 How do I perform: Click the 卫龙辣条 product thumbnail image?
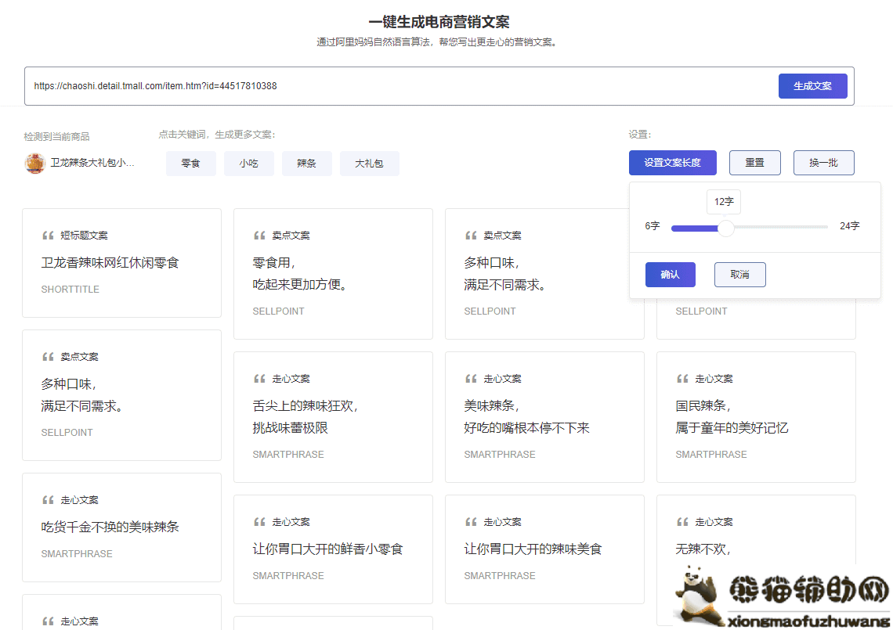coord(34,164)
